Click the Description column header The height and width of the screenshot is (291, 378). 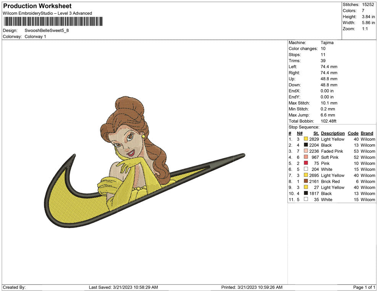click(x=333, y=133)
